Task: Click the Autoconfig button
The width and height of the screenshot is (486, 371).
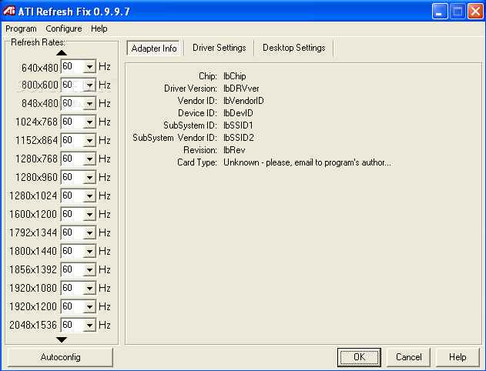Action: click(x=60, y=357)
